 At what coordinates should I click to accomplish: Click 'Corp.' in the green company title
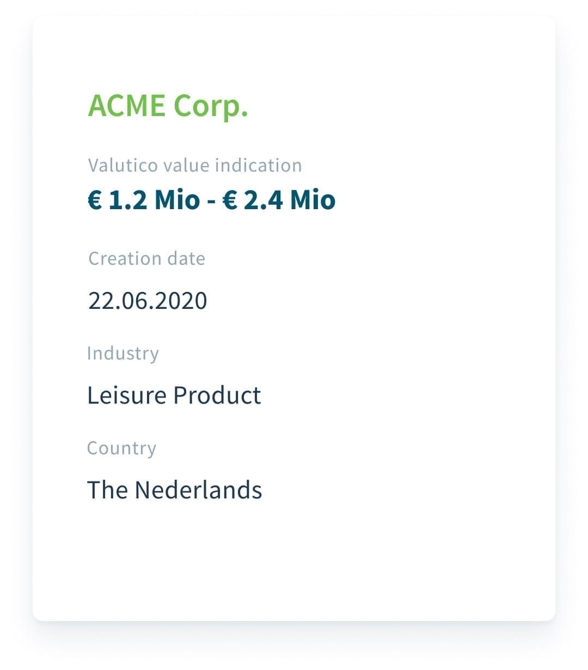(211, 106)
